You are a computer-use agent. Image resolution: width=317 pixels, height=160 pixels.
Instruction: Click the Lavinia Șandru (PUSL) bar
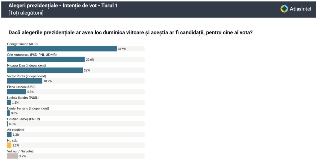tap(9, 102)
